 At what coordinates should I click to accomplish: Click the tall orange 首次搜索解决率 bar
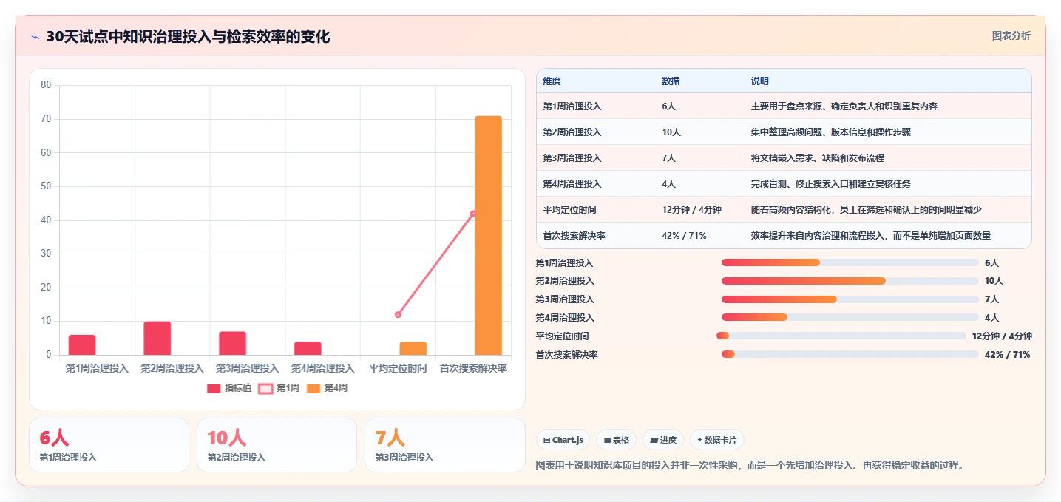tap(488, 235)
